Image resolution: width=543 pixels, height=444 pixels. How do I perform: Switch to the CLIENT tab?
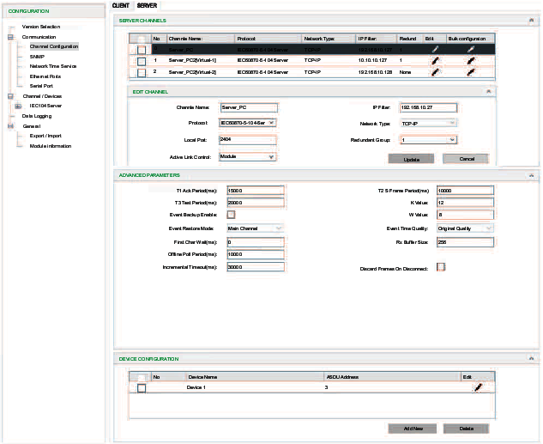click(121, 5)
